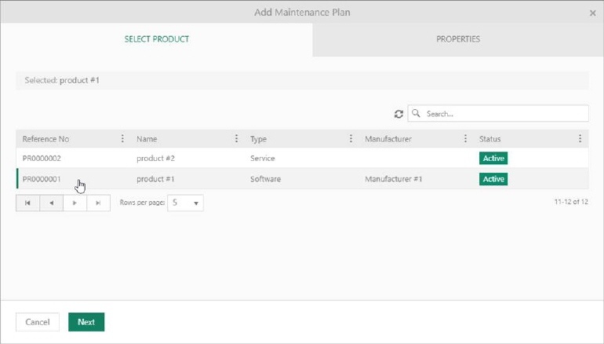Click the Next button
Image resolution: width=604 pixels, height=344 pixels.
tap(86, 322)
